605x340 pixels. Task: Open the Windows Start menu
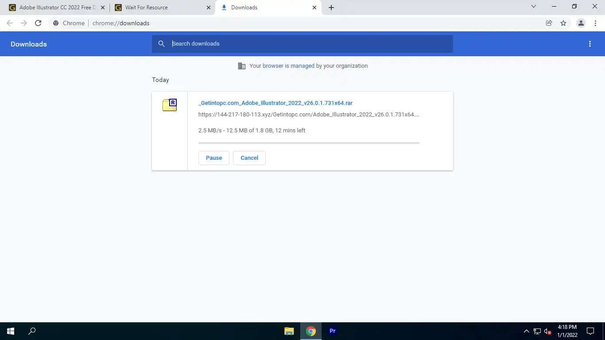pos(11,331)
